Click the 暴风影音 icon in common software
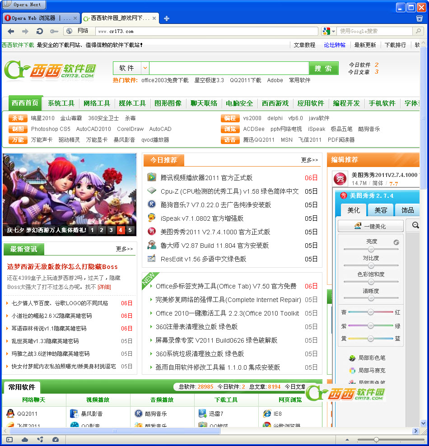This screenshot has width=429, height=446. [74, 413]
